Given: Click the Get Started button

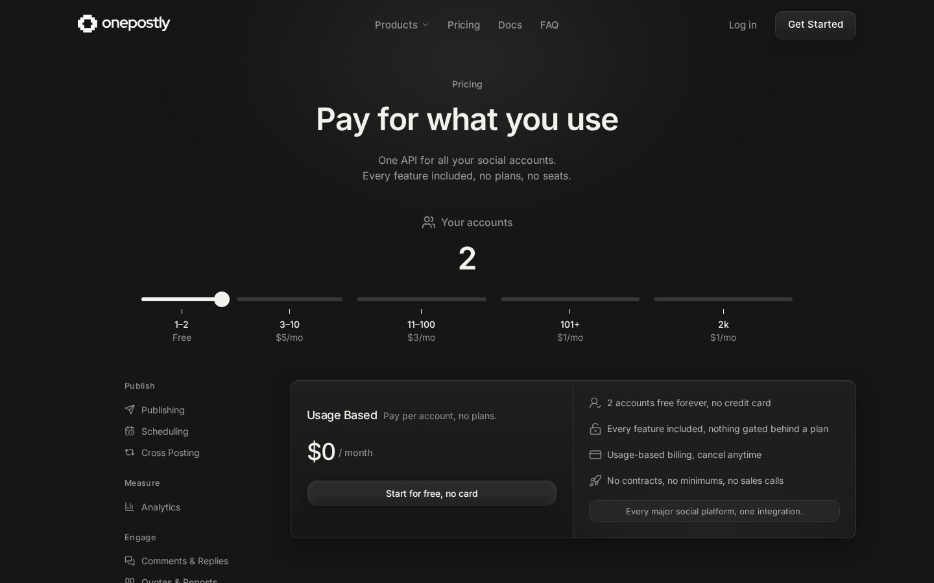Looking at the screenshot, I should point(815,25).
